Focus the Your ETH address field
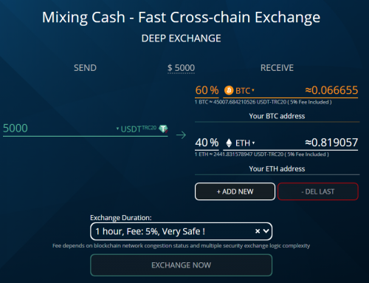The width and height of the screenshot is (369, 283). [x=277, y=168]
